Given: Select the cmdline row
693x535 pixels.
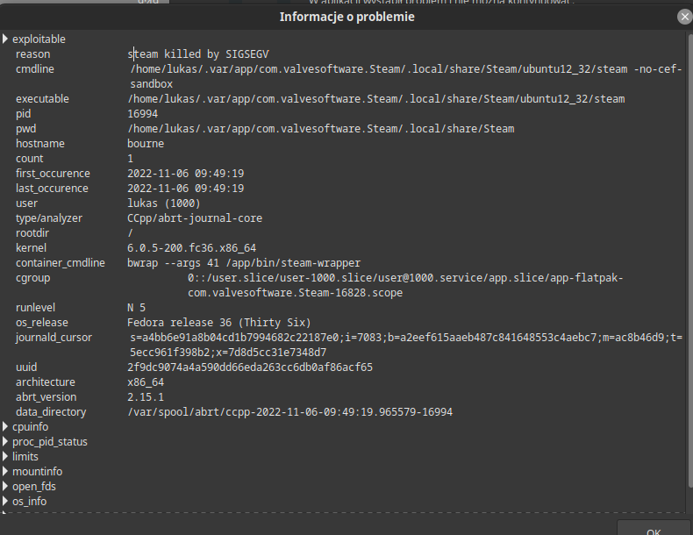Looking at the screenshot, I should [x=343, y=76].
